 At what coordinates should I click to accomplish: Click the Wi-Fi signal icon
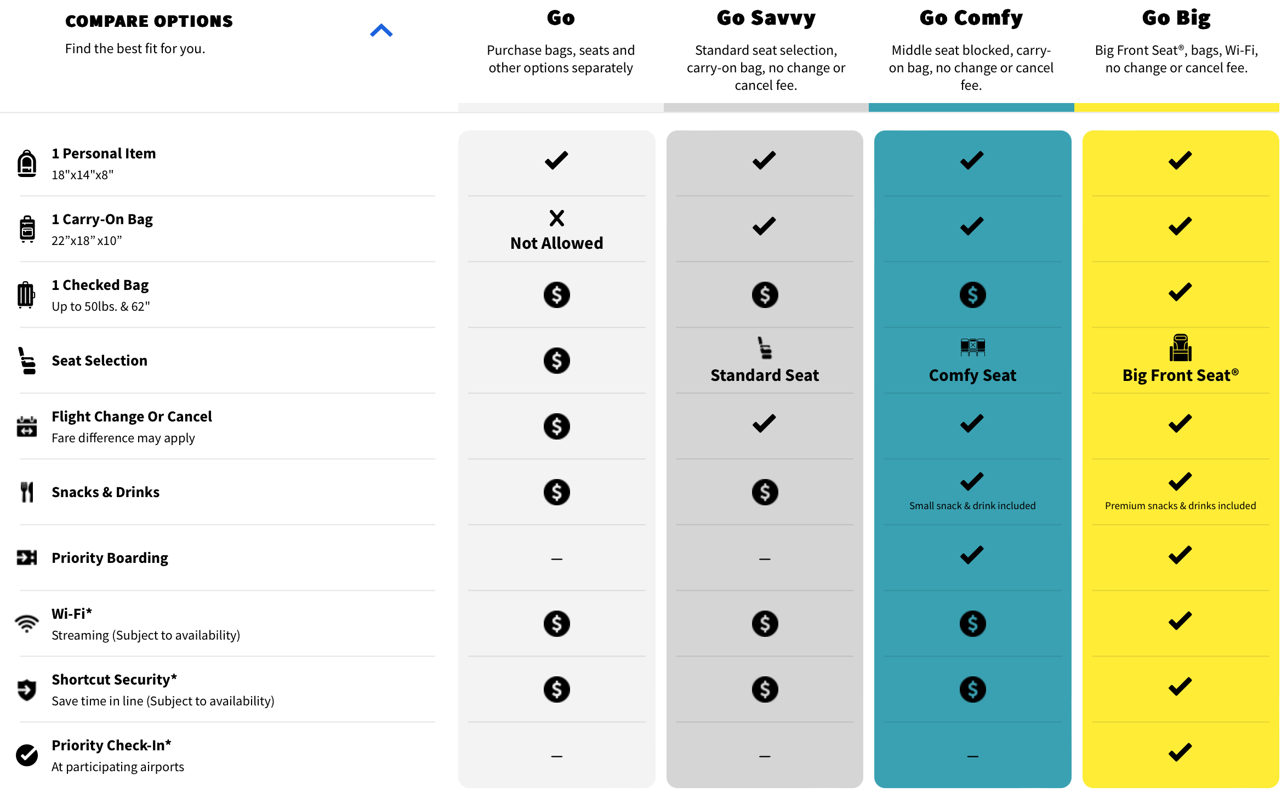(x=27, y=624)
